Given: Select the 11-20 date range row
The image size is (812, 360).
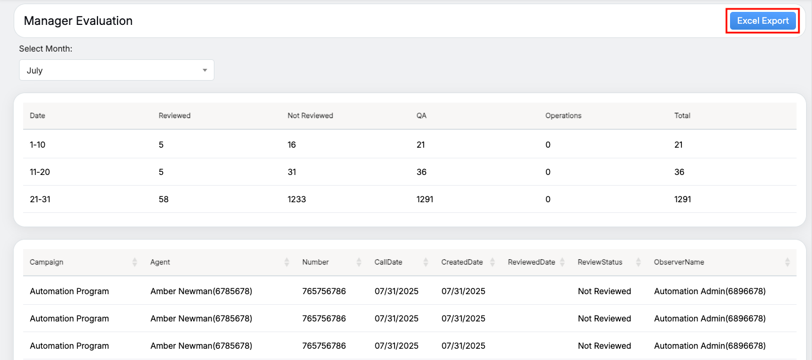Looking at the screenshot, I should [x=40, y=172].
